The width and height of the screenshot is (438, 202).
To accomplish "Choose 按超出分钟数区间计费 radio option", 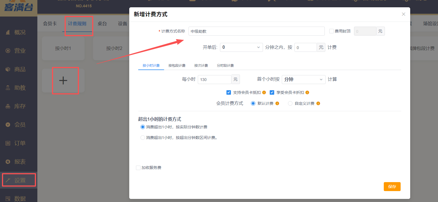I will 143,138.
